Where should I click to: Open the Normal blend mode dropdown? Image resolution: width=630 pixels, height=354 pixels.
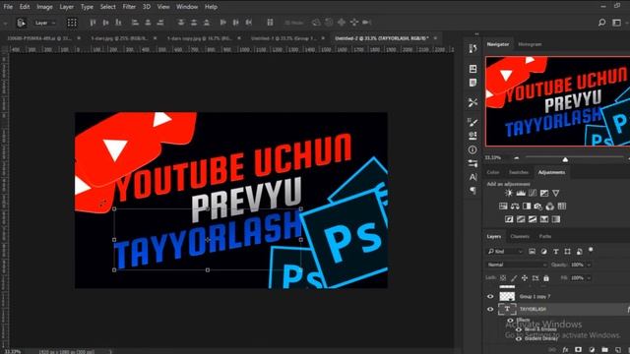pos(517,265)
